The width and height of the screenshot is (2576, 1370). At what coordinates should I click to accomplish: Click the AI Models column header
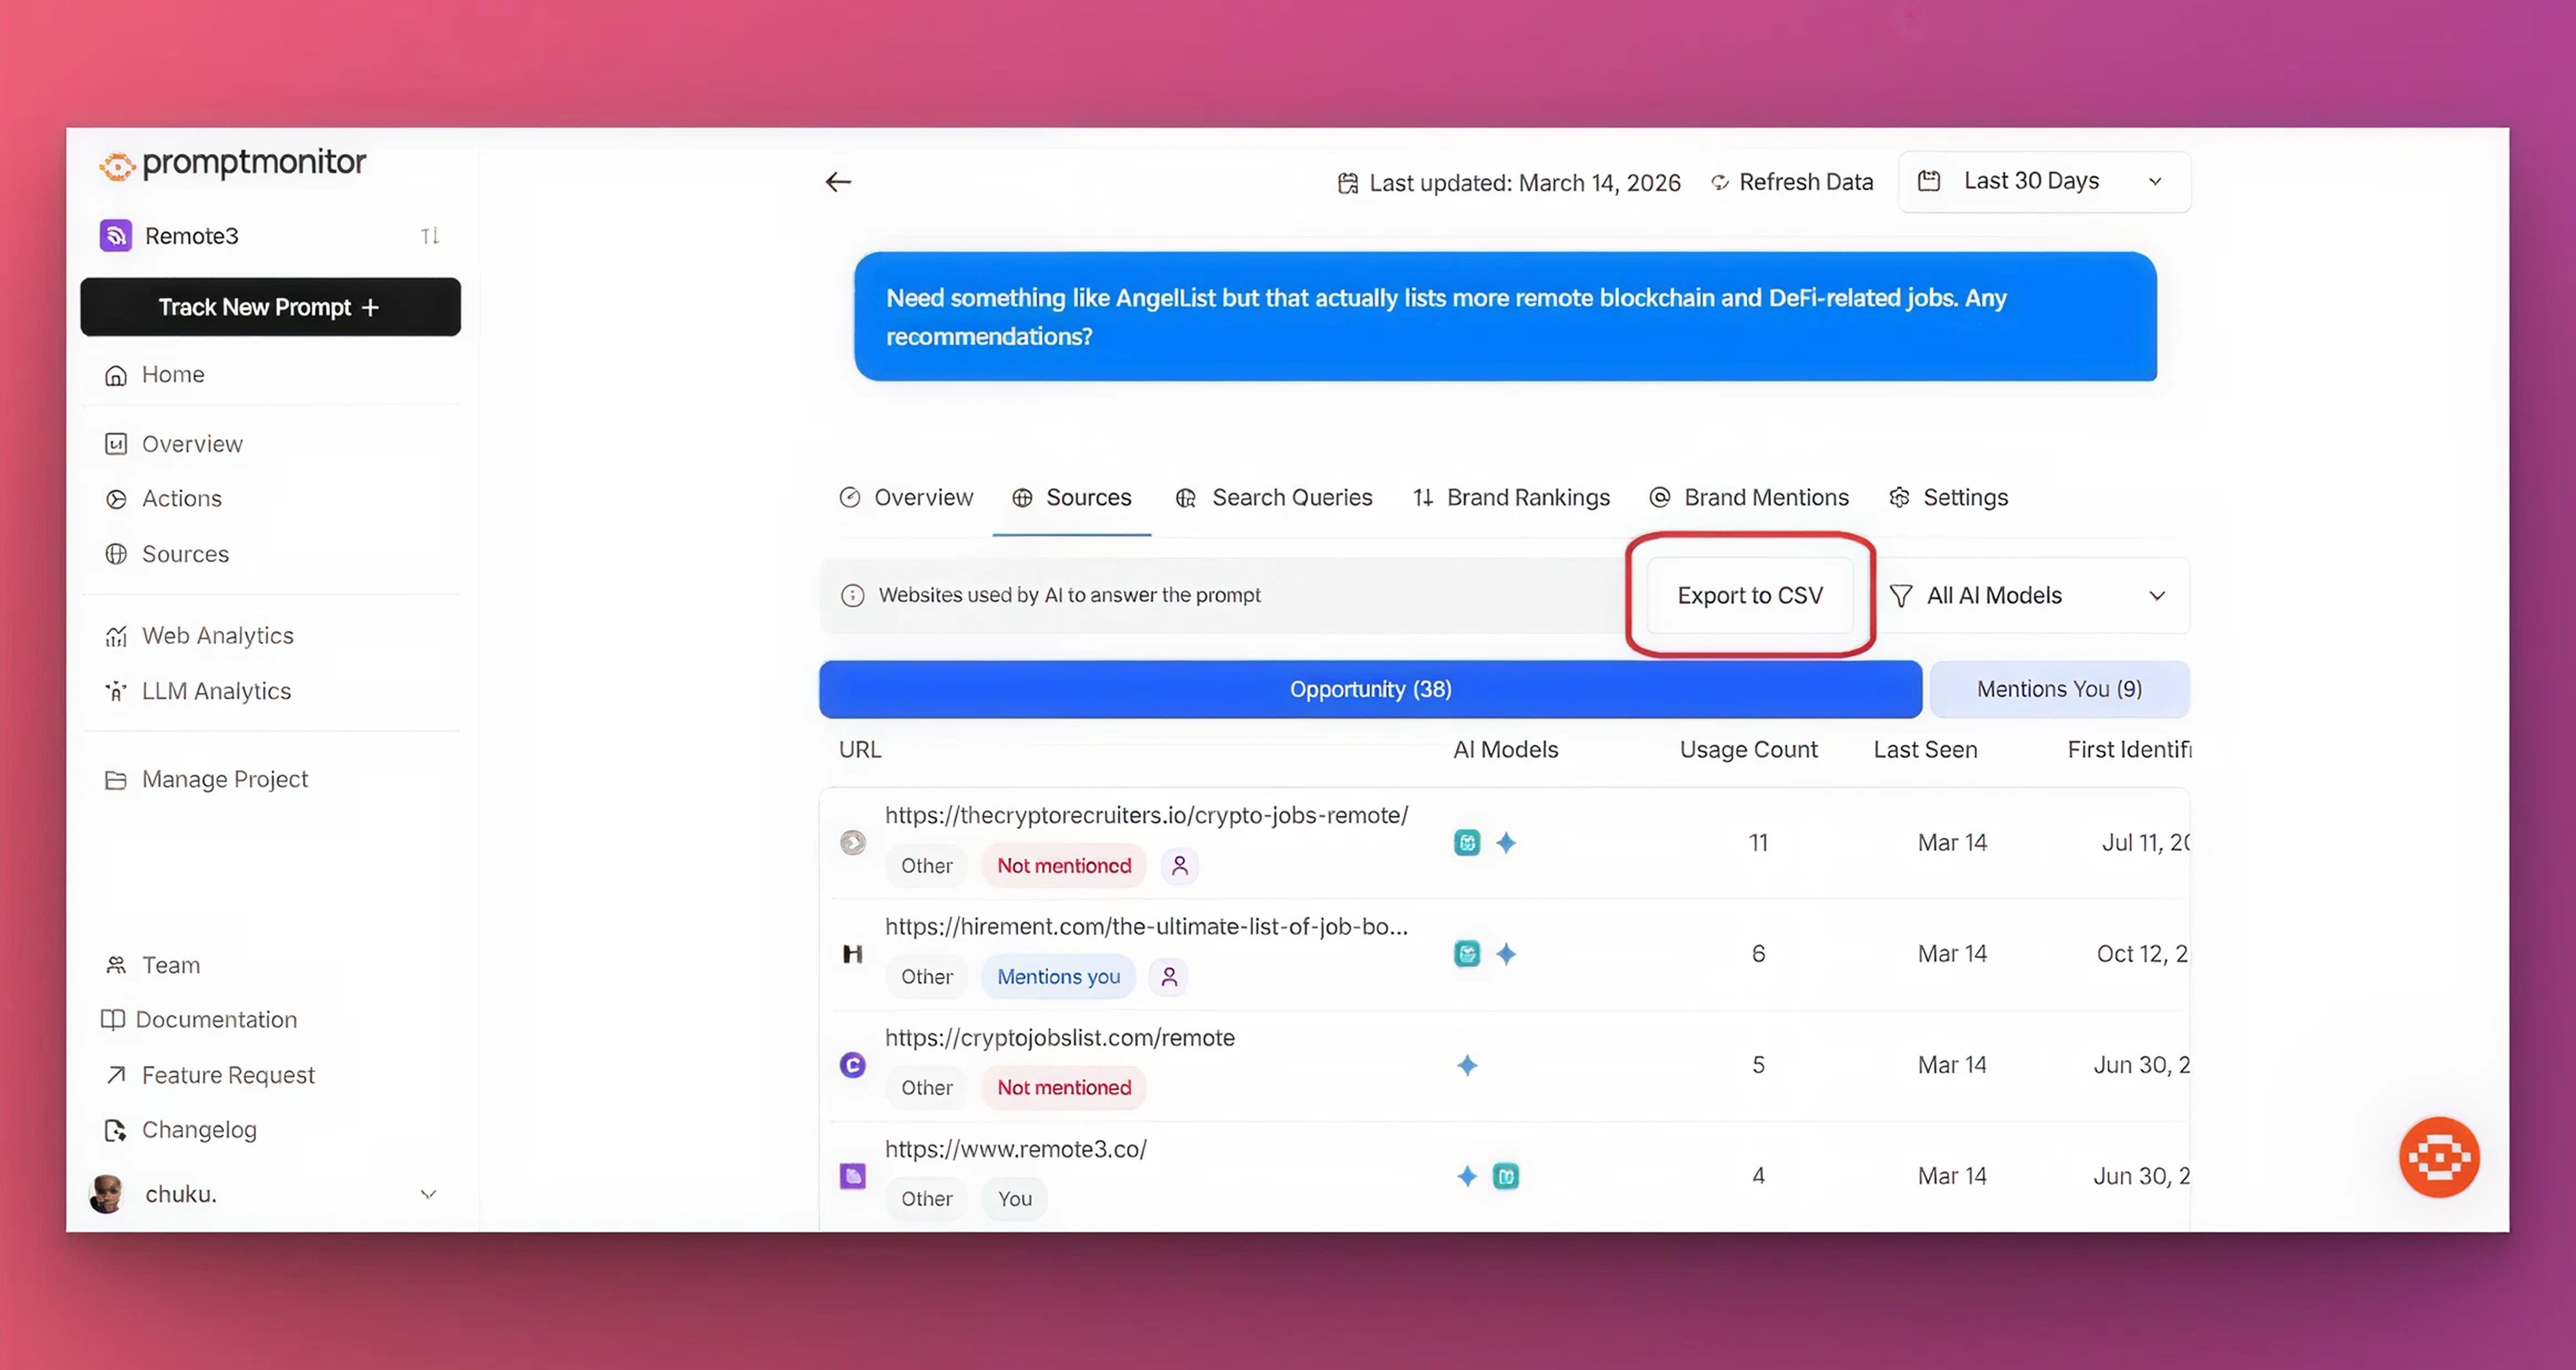point(1505,750)
